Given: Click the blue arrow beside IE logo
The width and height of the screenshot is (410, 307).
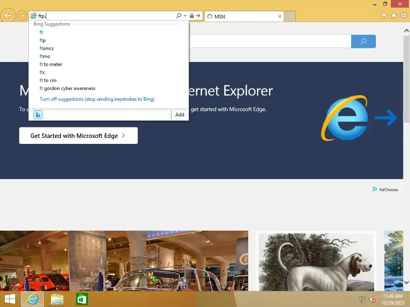Looking at the screenshot, I should click(x=386, y=118).
